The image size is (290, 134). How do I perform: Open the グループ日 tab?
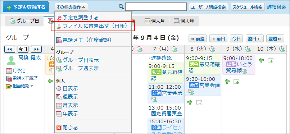[24, 21]
